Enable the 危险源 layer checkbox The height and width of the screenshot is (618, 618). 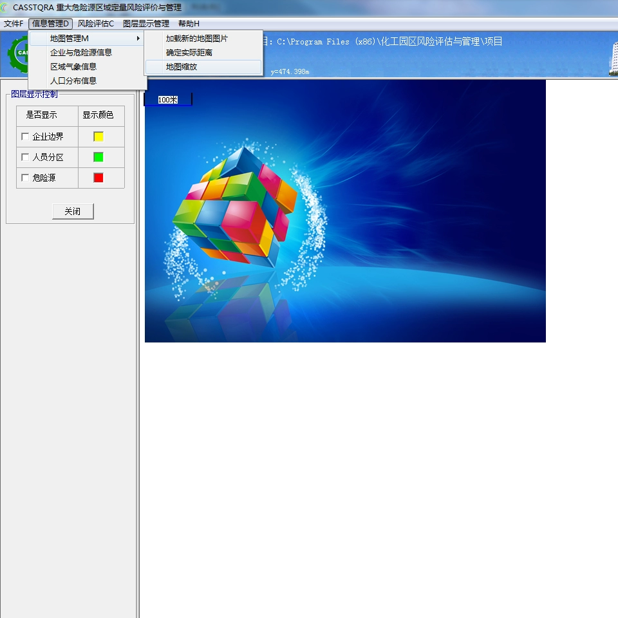coord(25,178)
